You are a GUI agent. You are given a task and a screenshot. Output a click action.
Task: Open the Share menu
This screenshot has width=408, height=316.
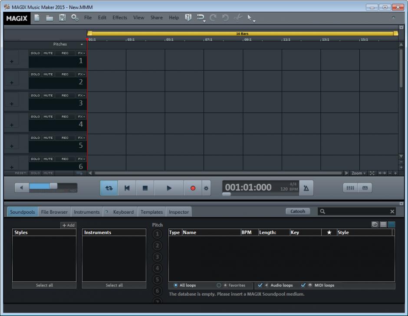(156, 18)
